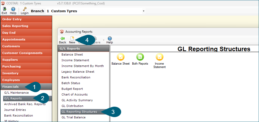Viewport: 259px width, 122px height.
Task: Expand the Suppliers section
Action: click(26, 60)
